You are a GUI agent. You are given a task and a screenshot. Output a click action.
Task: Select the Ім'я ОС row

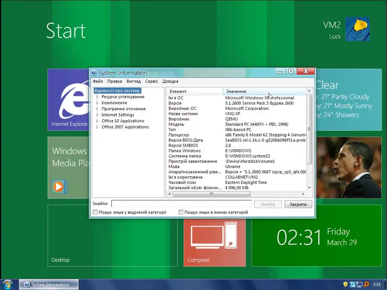coord(236,98)
